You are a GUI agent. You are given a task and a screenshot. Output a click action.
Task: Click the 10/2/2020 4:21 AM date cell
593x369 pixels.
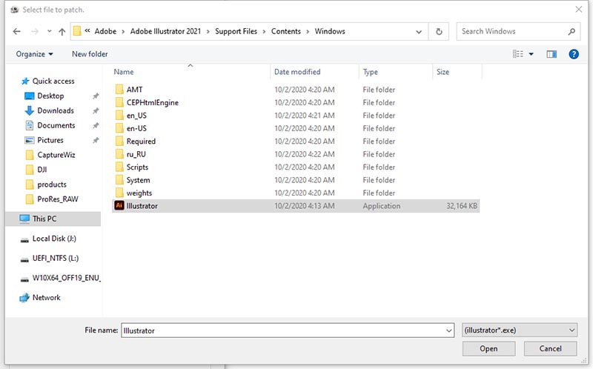[x=305, y=116]
